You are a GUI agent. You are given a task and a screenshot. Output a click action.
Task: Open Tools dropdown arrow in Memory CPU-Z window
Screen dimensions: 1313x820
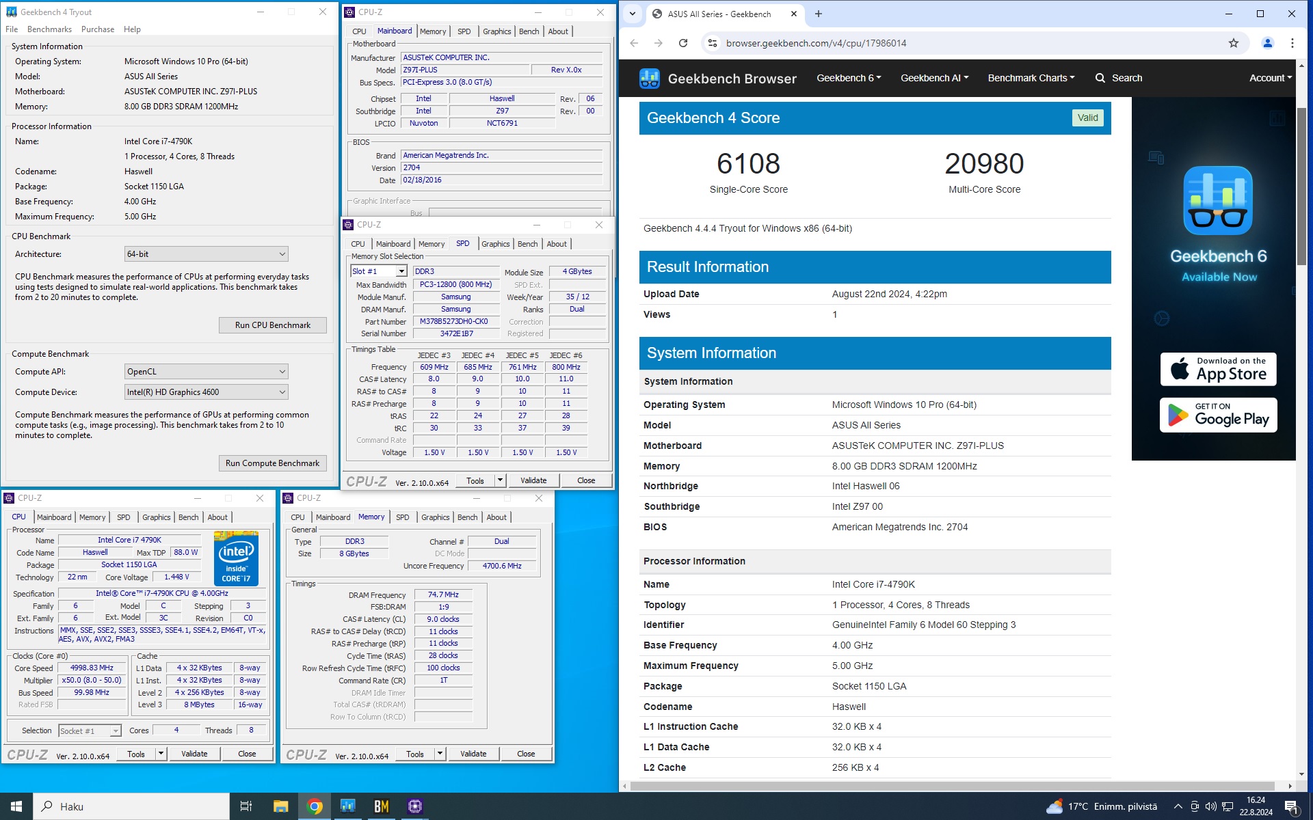tap(440, 754)
